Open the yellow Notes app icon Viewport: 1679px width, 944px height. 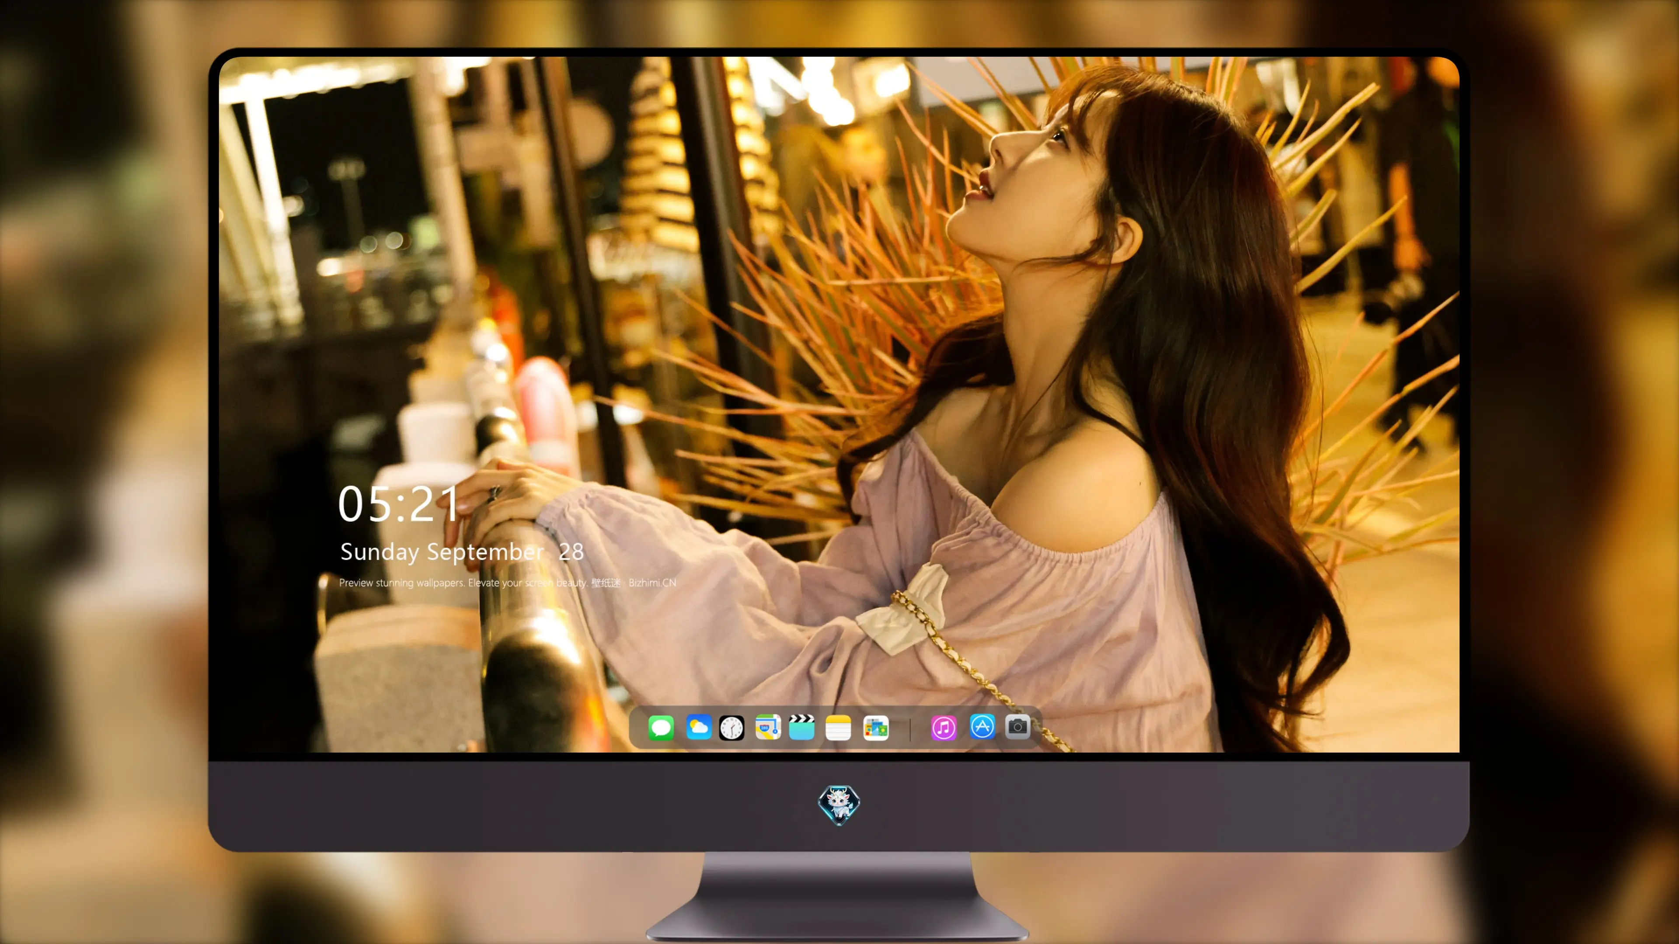tap(838, 728)
